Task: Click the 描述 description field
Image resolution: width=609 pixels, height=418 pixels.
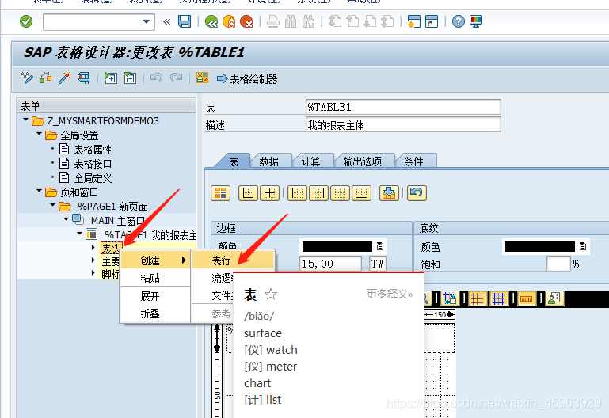Action: pyautogui.click(x=403, y=125)
